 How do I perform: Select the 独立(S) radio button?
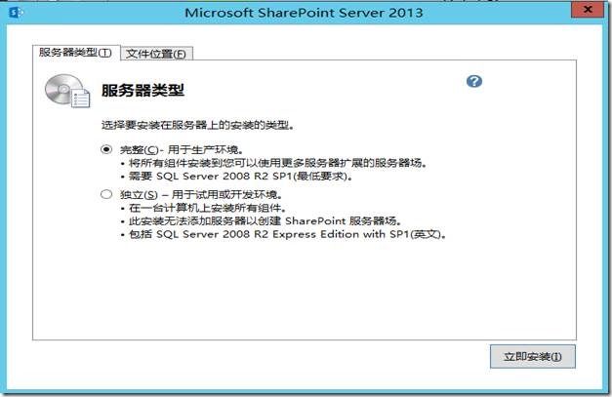(106, 194)
